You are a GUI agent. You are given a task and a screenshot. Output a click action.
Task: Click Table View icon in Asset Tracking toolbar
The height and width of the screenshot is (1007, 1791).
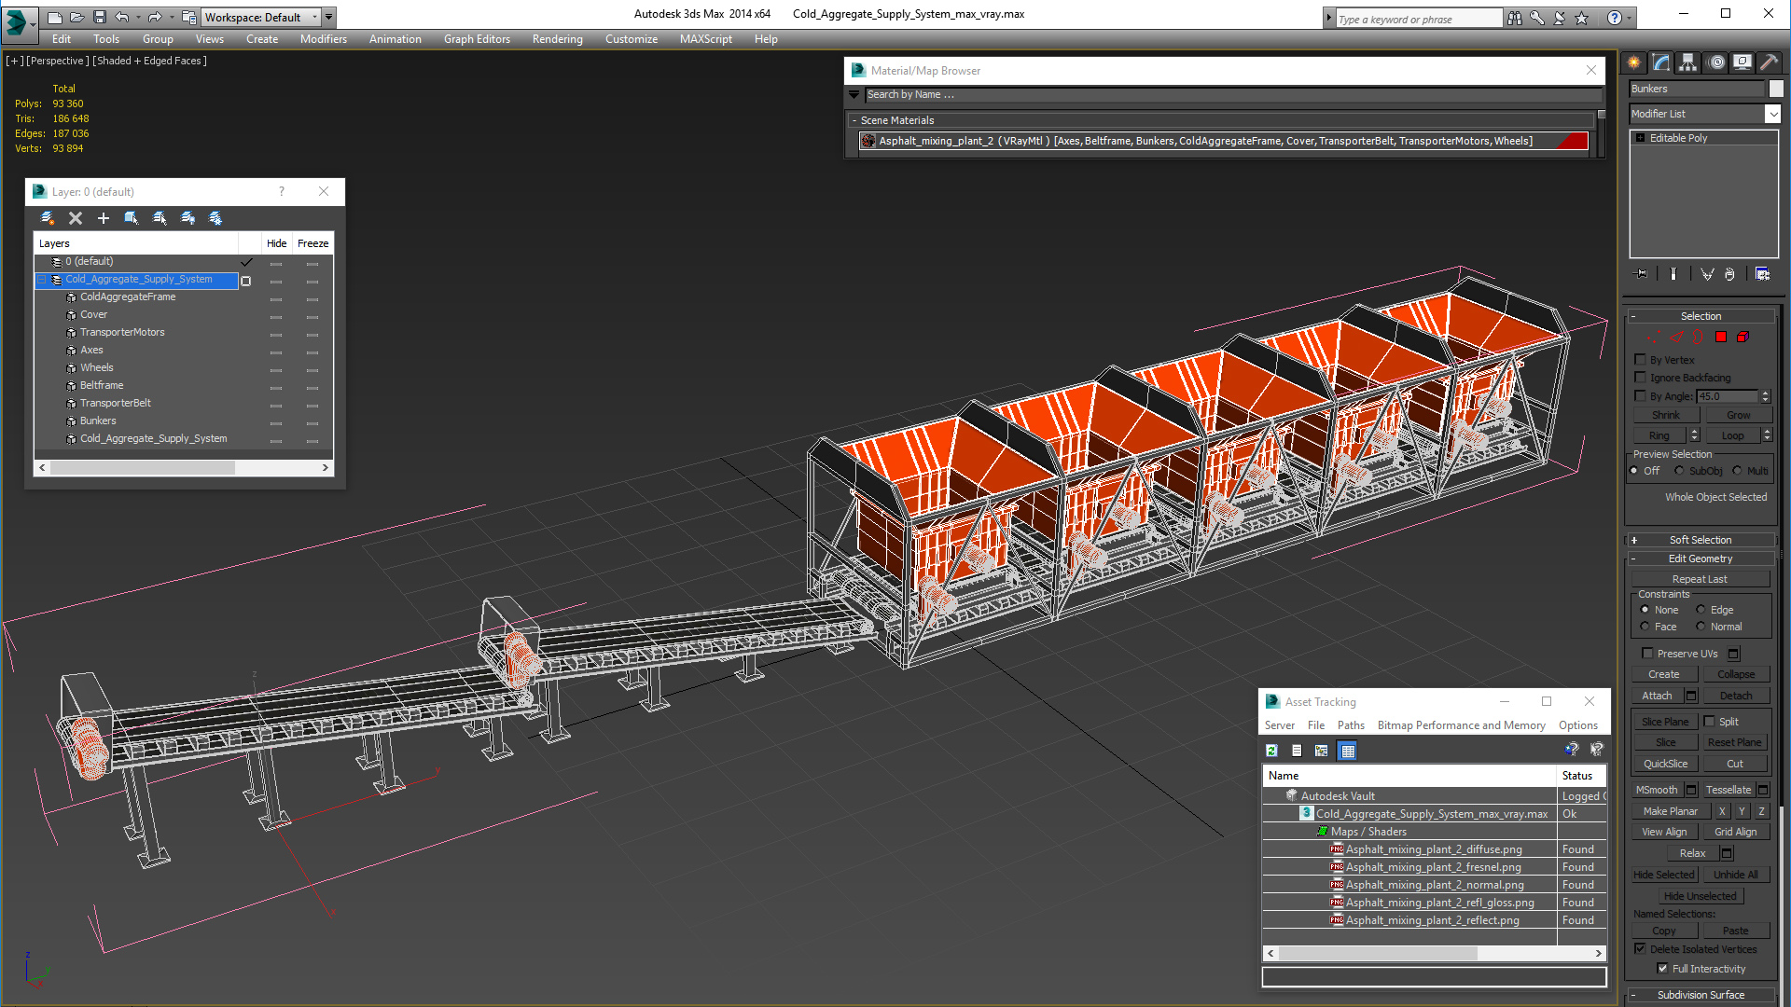tap(1347, 751)
